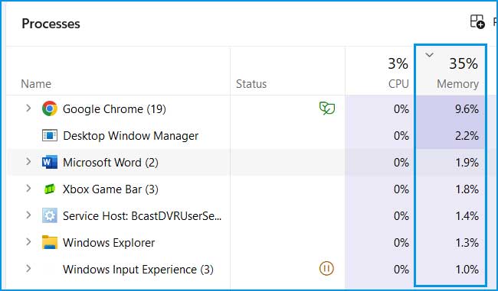Image resolution: width=498 pixels, height=291 pixels.
Task: Click the Windows Explorer folder icon
Action: coord(50,242)
